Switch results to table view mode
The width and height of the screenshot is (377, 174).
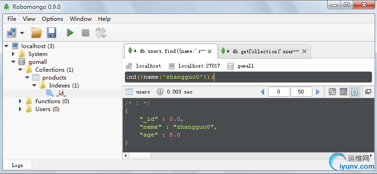(344, 92)
